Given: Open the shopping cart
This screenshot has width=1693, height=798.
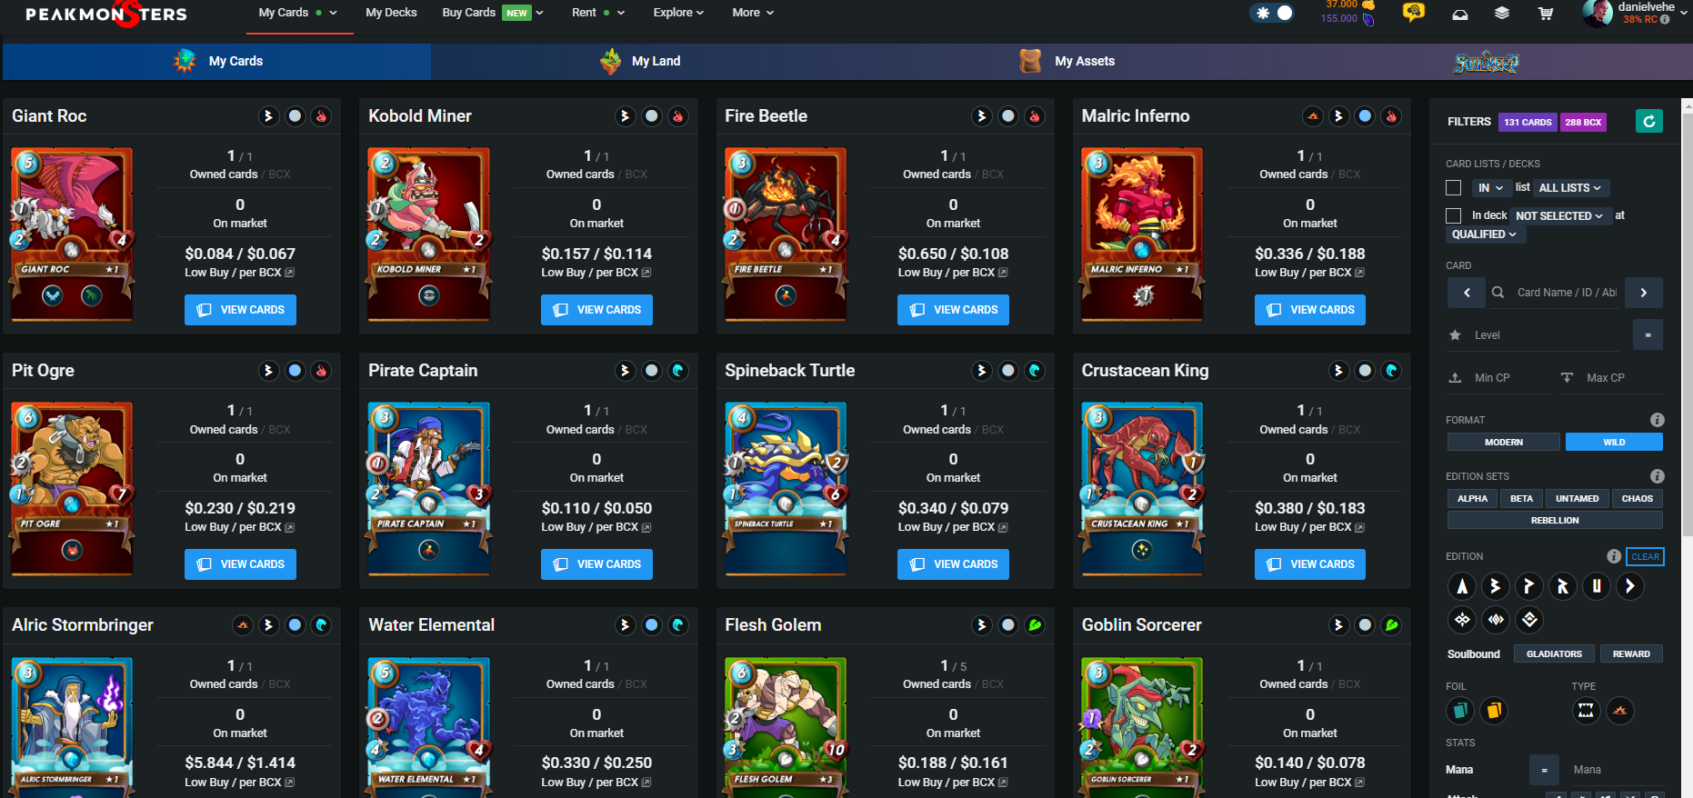Looking at the screenshot, I should [1545, 13].
